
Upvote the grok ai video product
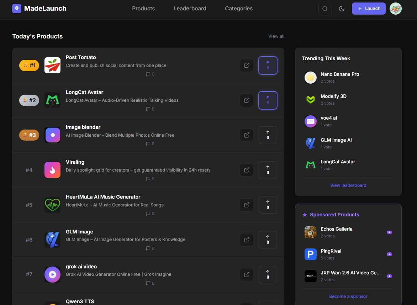[x=268, y=275]
